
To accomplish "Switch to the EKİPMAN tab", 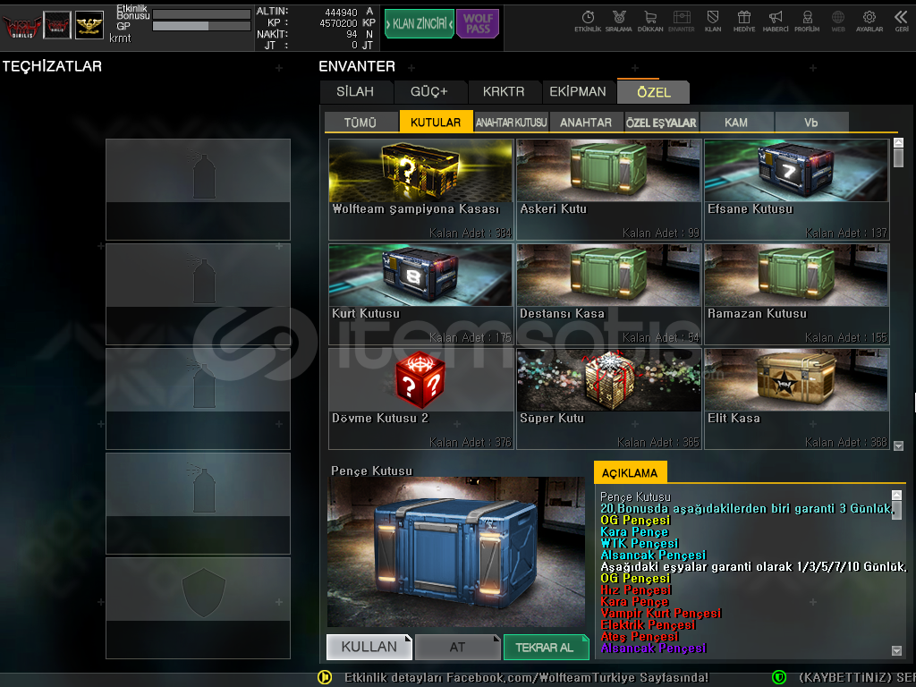I will 578,92.
